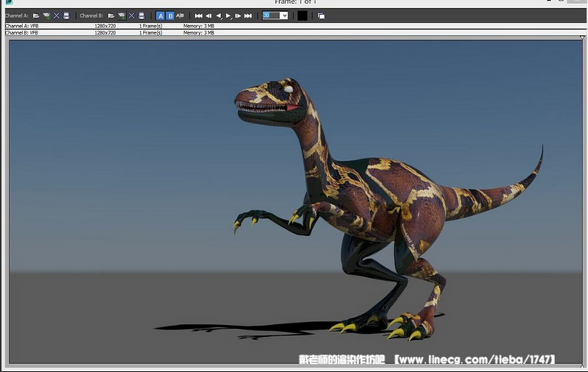The width and height of the screenshot is (588, 372).
Task: Click the double buffer icon
Action: [x=321, y=16]
